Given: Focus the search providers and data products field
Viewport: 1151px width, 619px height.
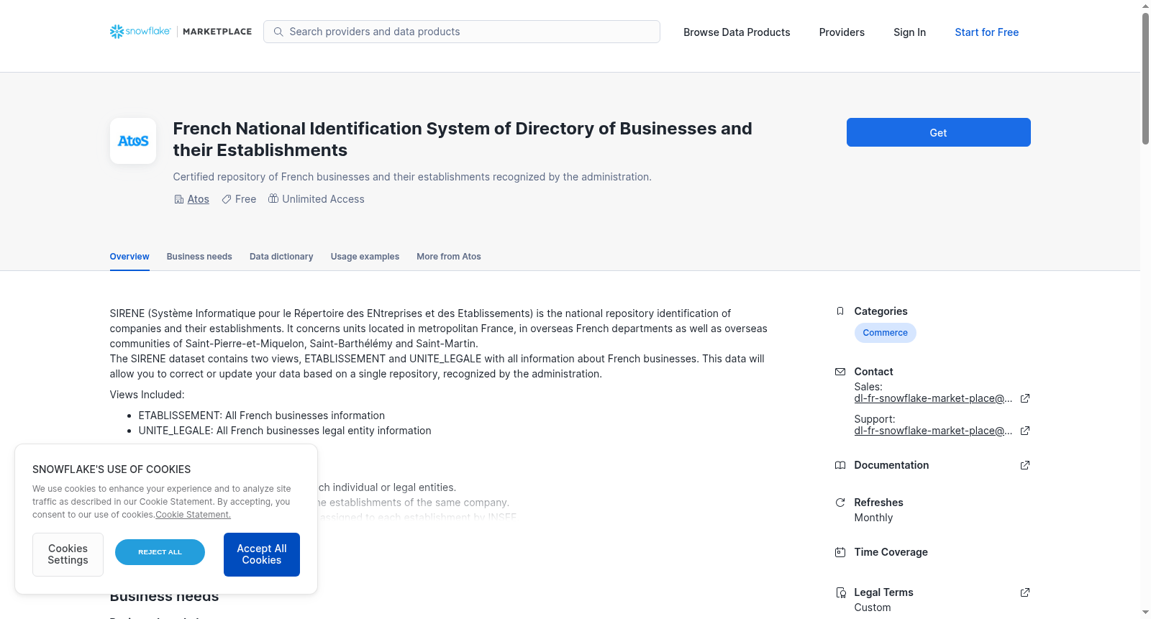Looking at the screenshot, I should [x=462, y=32].
